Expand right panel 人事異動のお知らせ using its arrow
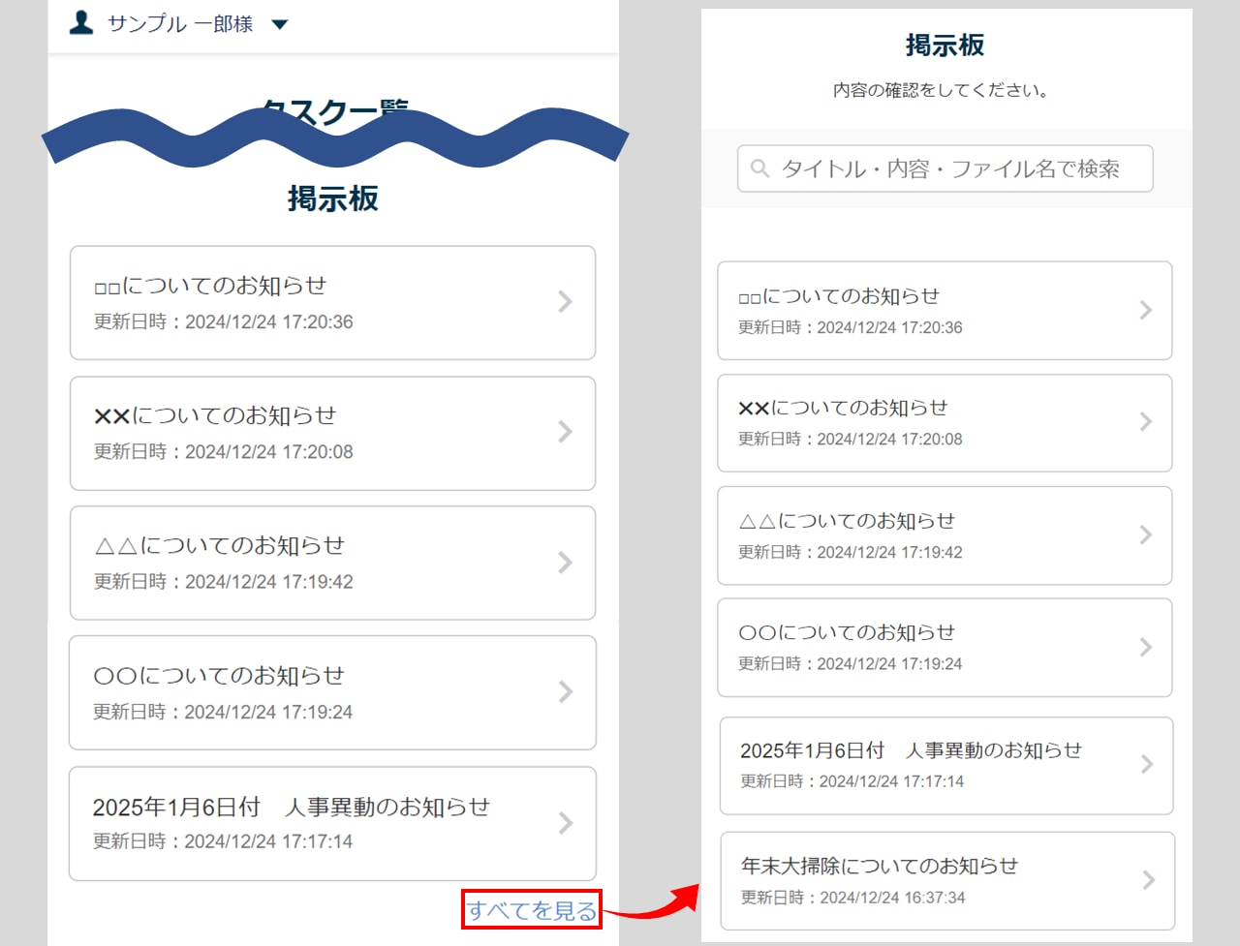This screenshot has width=1240, height=946. pos(1147,765)
